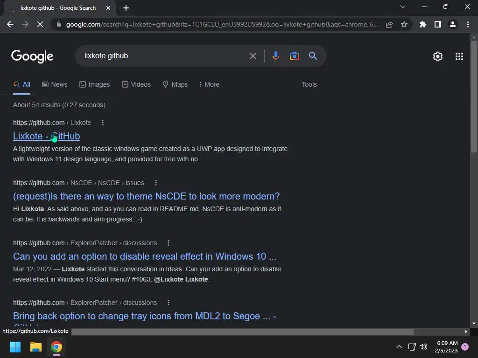Switch to the Images tab
The width and height of the screenshot is (478, 358).
[94, 84]
